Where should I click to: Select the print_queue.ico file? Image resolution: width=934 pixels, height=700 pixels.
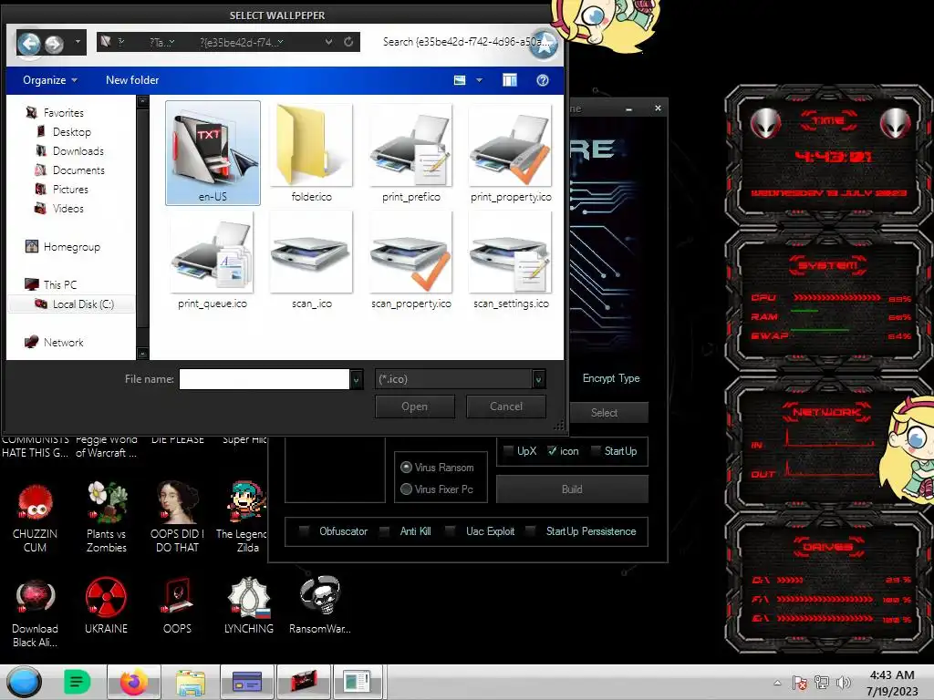tap(212, 260)
